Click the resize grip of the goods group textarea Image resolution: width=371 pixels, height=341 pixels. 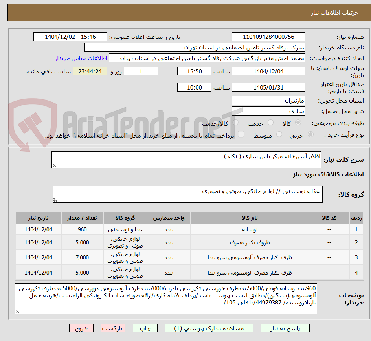(x=55, y=200)
